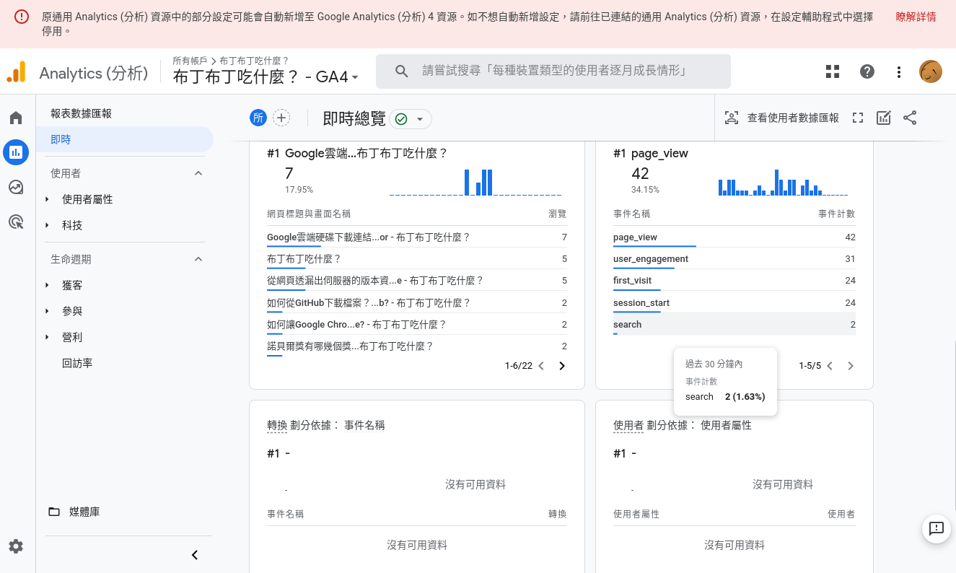The height and width of the screenshot is (573, 956).
Task: Click the share report icon
Action: click(x=910, y=118)
